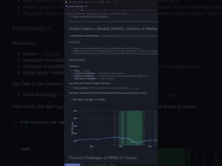The height and width of the screenshot is (166, 222).
Task: Open Jupyter Variables panel
Action: (x=116, y=14)
